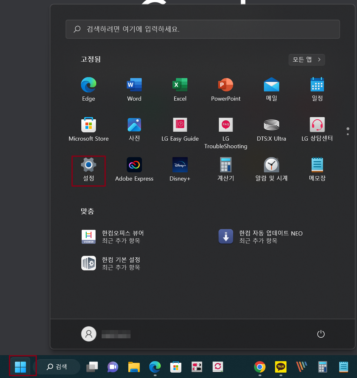Open LG TroubleShooting app
The width and height of the screenshot is (357, 378).
(226, 133)
